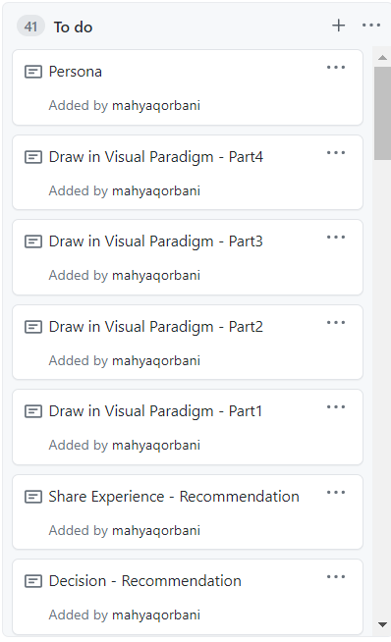Open menu for Draw in Visual Paradigm Part1
Viewport: 391px width, 642px height.
336,407
